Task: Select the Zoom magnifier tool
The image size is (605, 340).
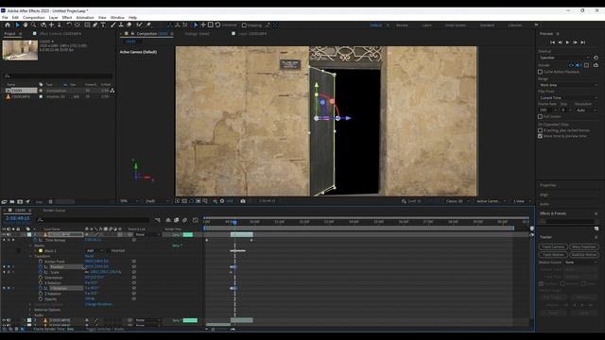Action: 34,25
